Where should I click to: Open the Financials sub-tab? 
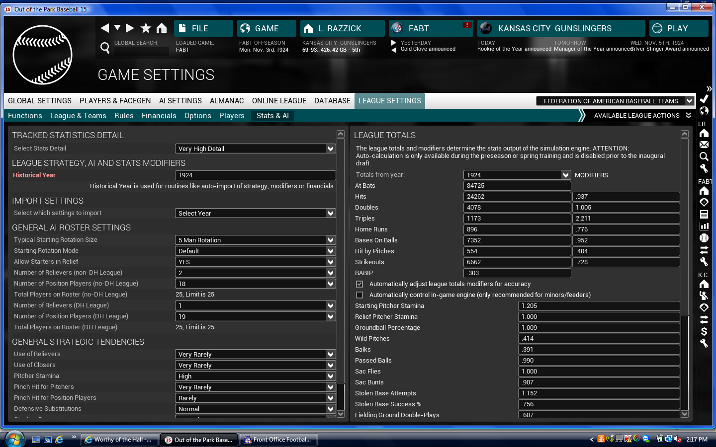pyautogui.click(x=159, y=116)
